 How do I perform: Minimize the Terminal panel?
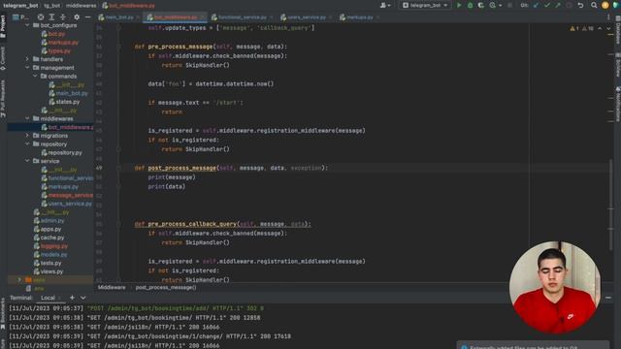(x=608, y=298)
